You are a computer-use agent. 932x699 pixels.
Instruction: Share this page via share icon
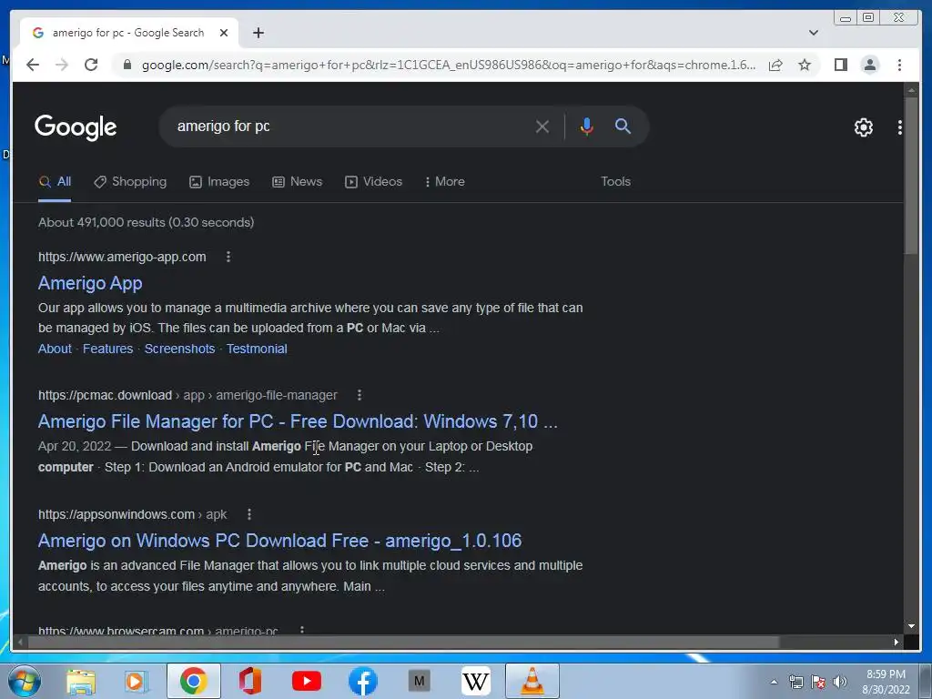(x=775, y=65)
